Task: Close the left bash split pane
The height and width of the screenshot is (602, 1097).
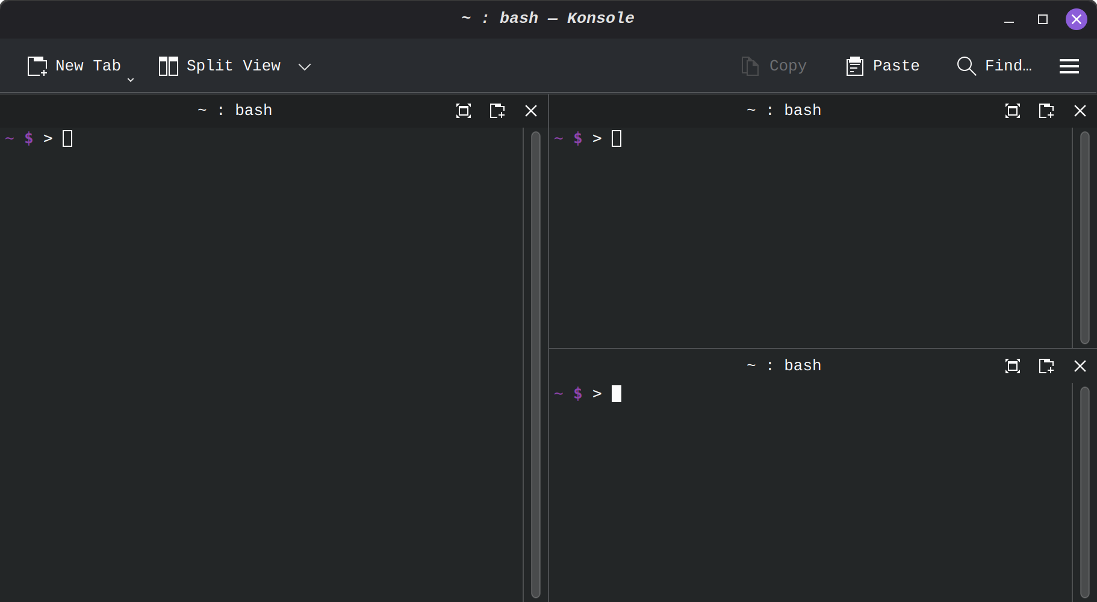Action: pos(531,111)
